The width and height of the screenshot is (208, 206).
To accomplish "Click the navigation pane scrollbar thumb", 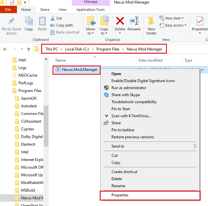I will click(46, 126).
